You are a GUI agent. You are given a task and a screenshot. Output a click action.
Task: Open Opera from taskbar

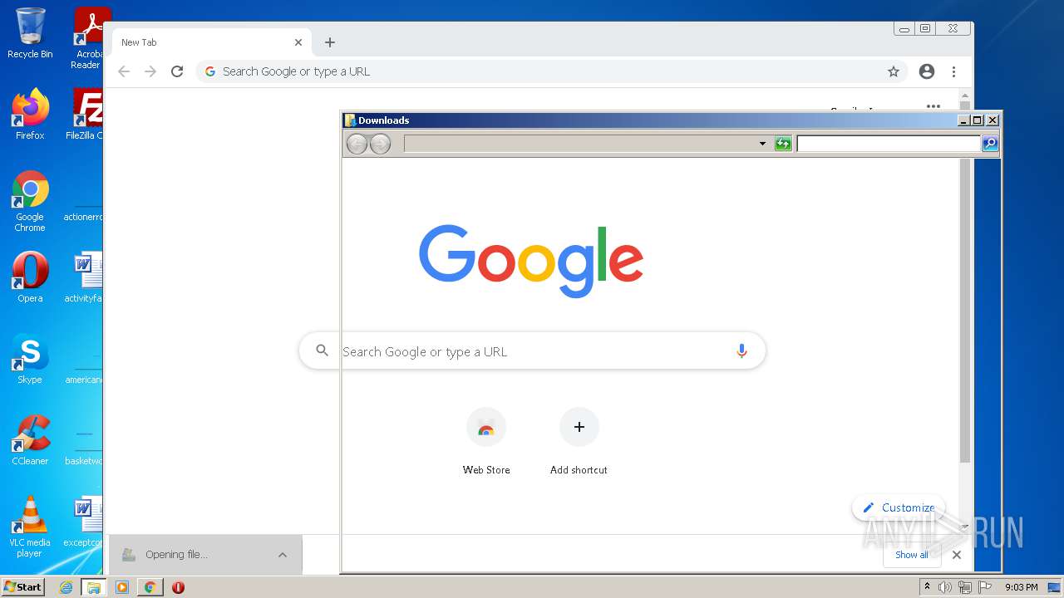click(178, 587)
